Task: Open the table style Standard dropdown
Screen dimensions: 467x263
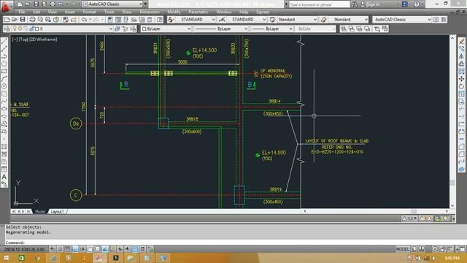Action: pyautogui.click(x=297, y=20)
